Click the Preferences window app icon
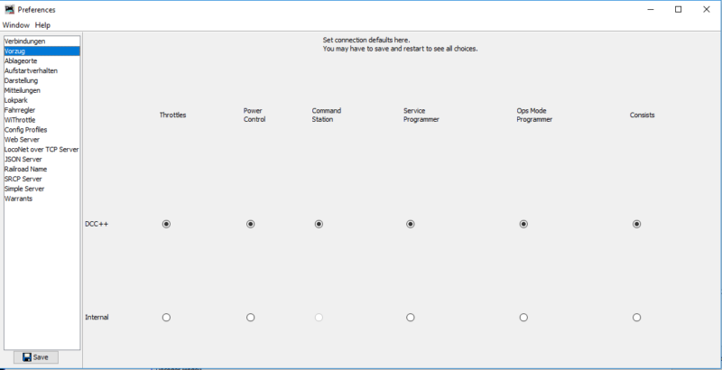 point(9,10)
